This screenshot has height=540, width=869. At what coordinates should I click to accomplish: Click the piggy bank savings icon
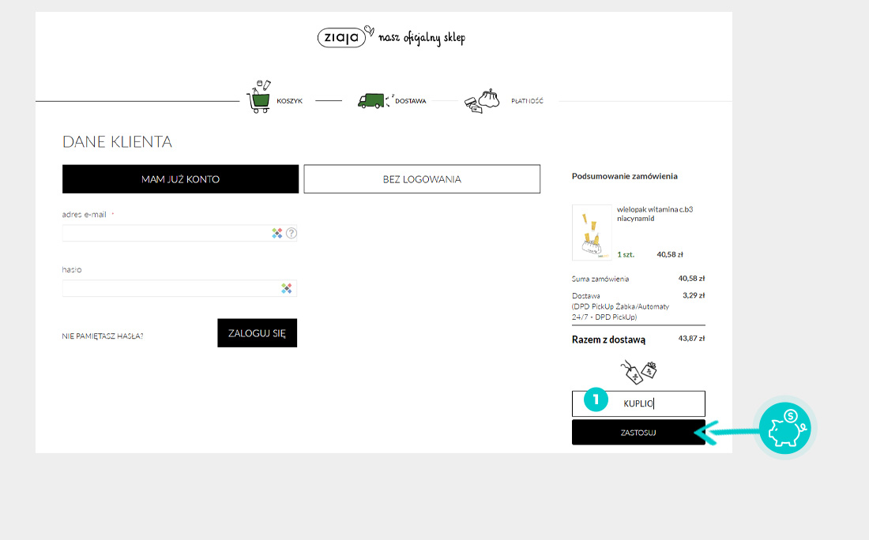(785, 429)
